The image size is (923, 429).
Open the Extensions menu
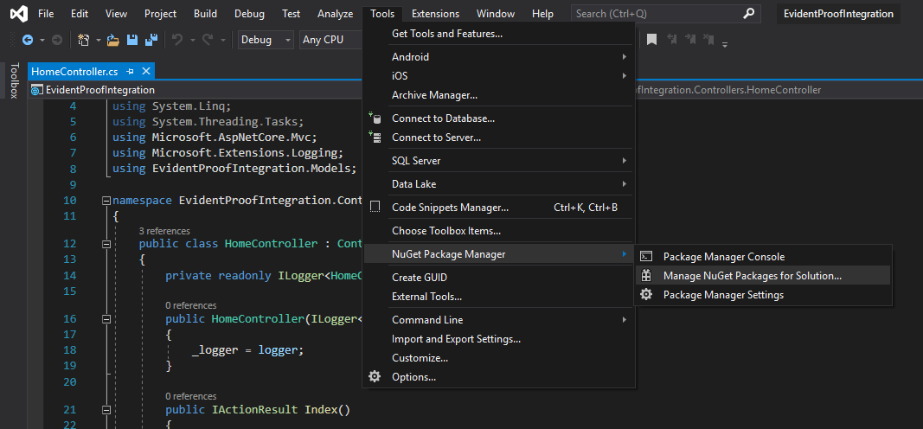tap(435, 14)
